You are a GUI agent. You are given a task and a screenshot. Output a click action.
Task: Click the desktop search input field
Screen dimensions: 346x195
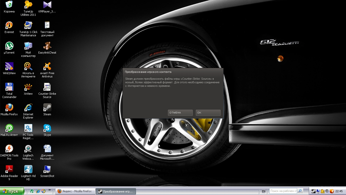pyautogui.click(x=283, y=191)
